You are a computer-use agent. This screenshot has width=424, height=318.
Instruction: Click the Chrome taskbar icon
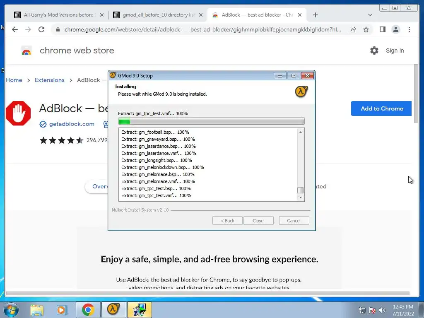(88, 310)
